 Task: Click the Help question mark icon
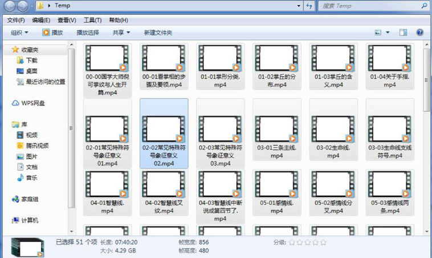click(x=420, y=33)
